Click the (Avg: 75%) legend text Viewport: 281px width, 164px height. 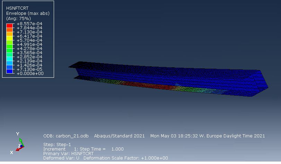[18, 19]
